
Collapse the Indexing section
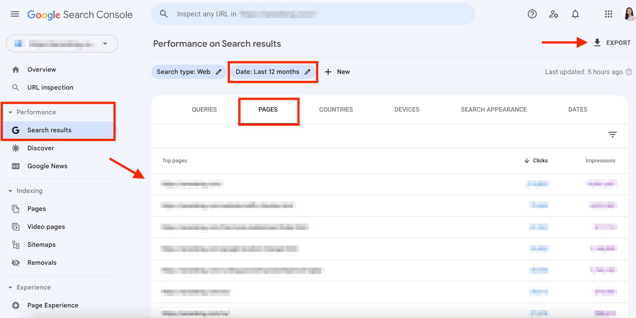point(10,191)
